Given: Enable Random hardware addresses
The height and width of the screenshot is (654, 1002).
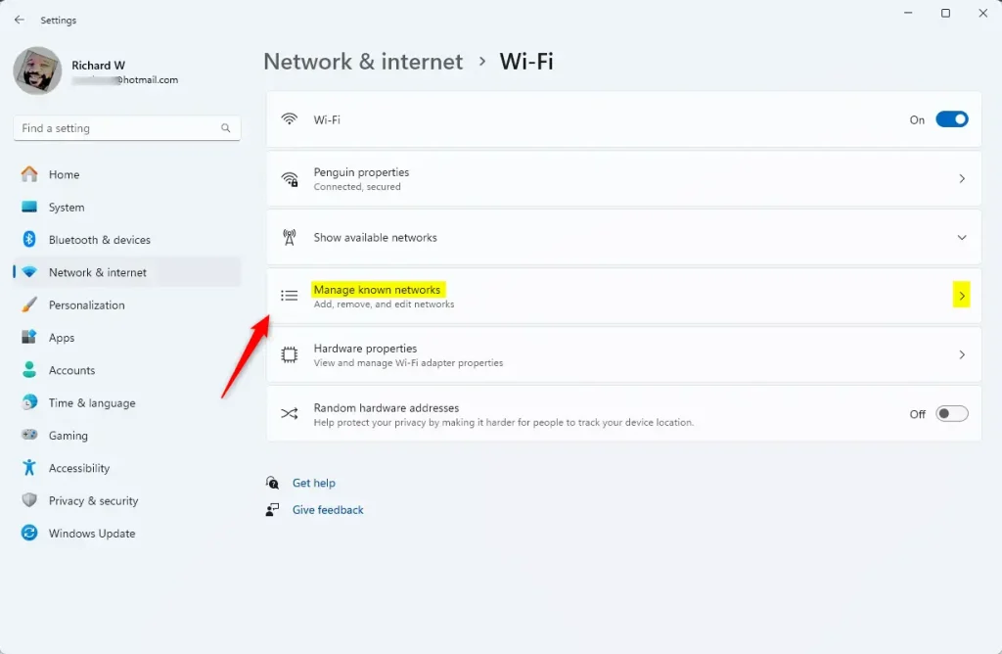Looking at the screenshot, I should click(x=949, y=413).
